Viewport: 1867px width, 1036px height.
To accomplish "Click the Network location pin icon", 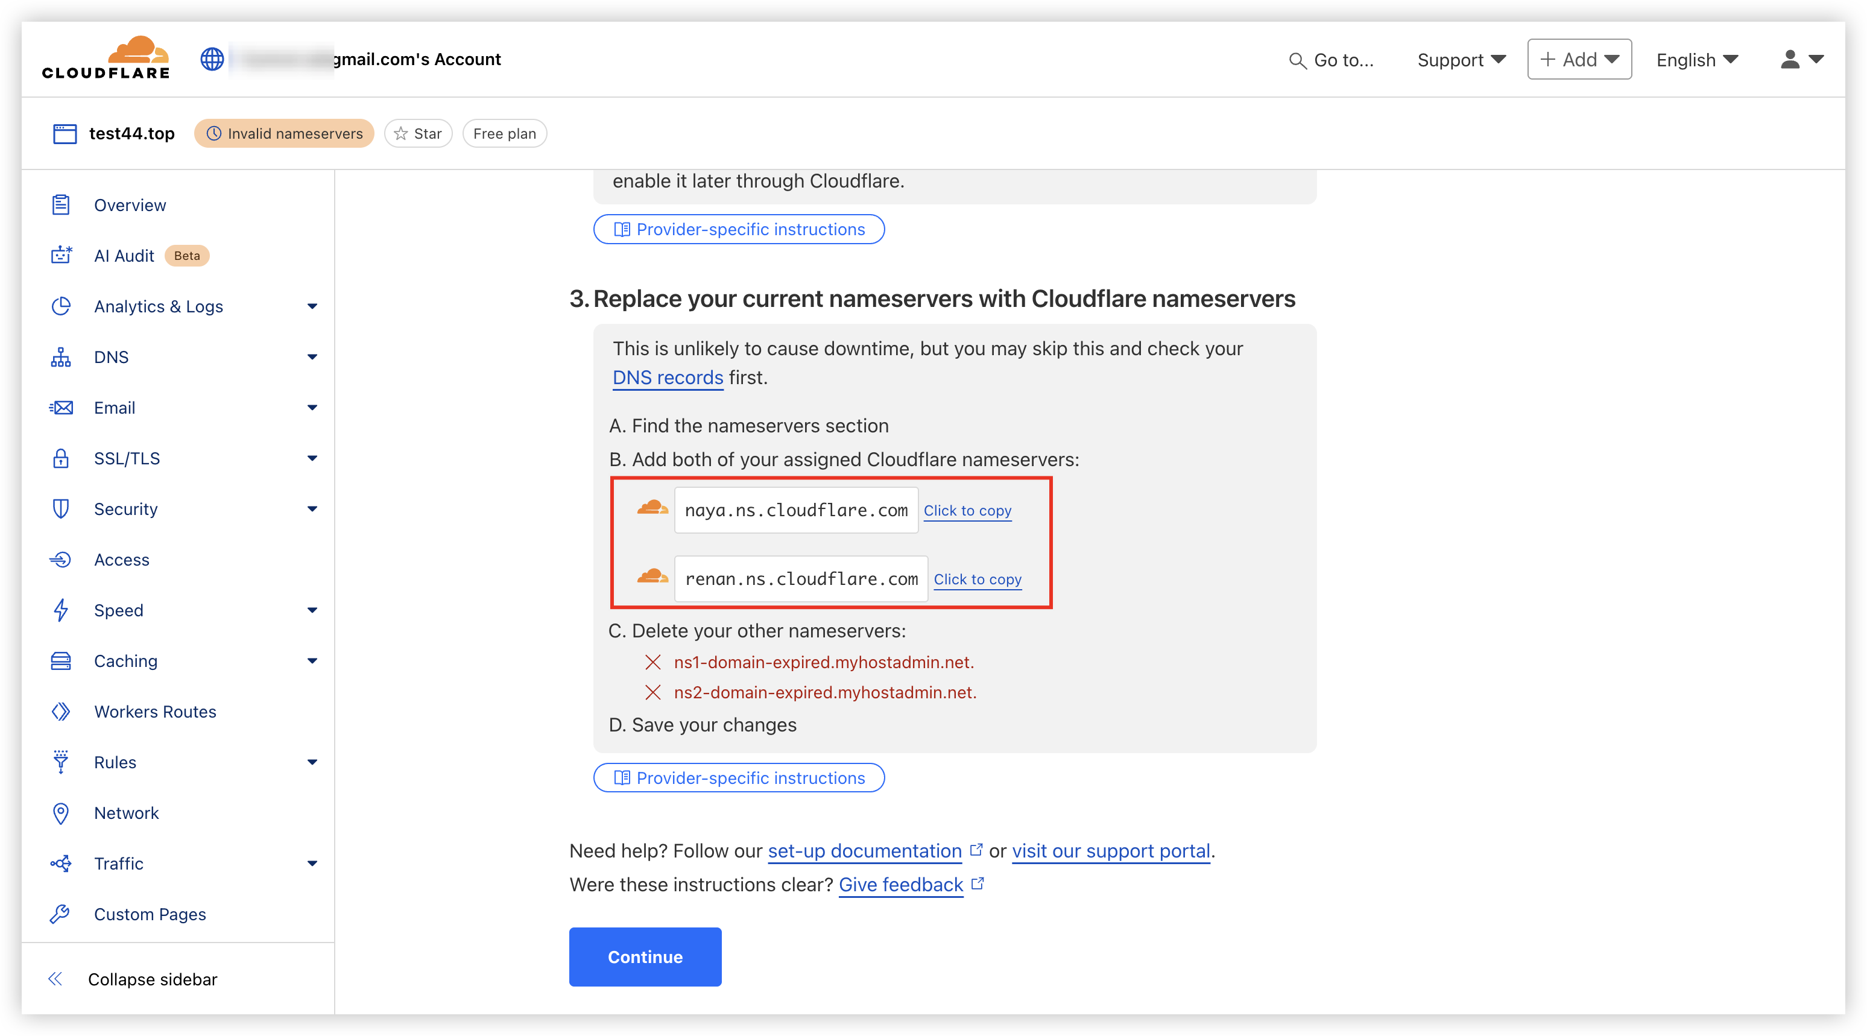I will pyautogui.click(x=61, y=813).
